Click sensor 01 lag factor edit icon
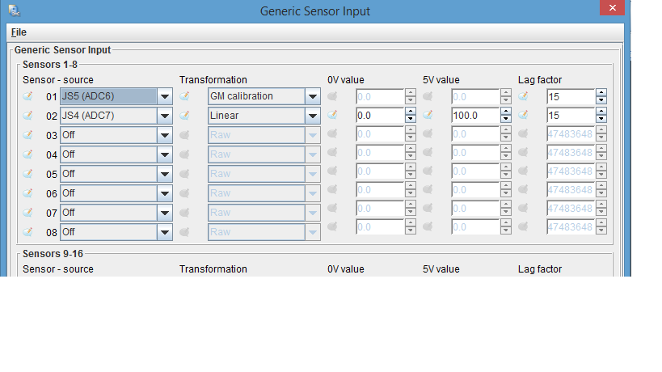The image size is (662, 372). click(523, 96)
